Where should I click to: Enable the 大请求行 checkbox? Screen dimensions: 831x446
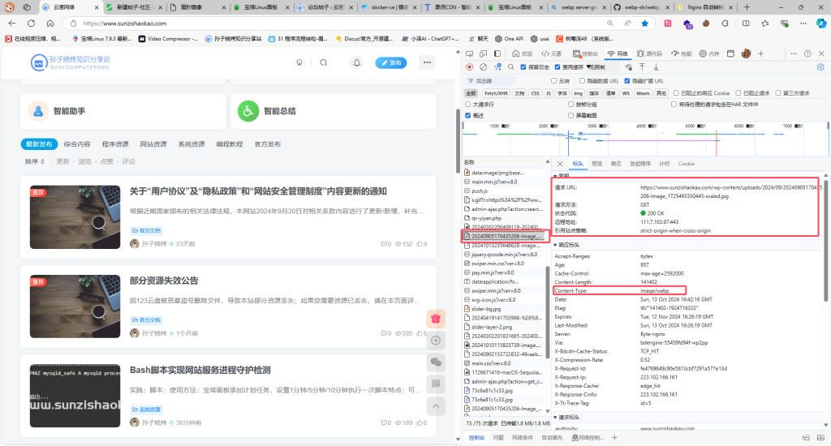click(468, 105)
